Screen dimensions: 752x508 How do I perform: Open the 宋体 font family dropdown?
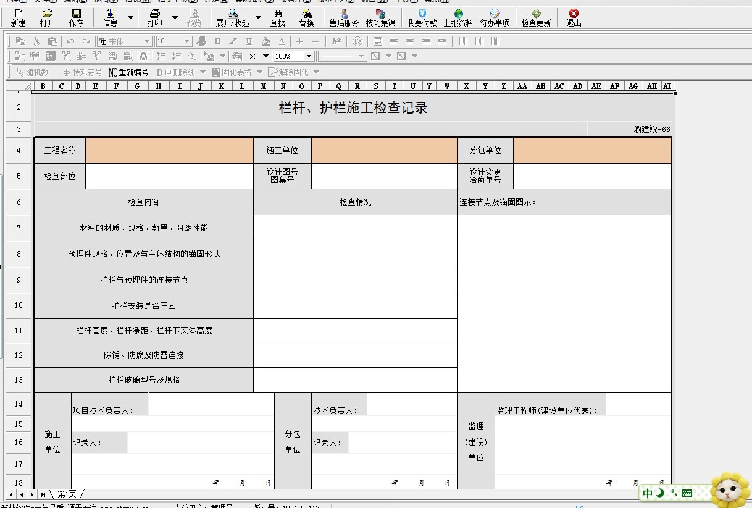coord(148,41)
